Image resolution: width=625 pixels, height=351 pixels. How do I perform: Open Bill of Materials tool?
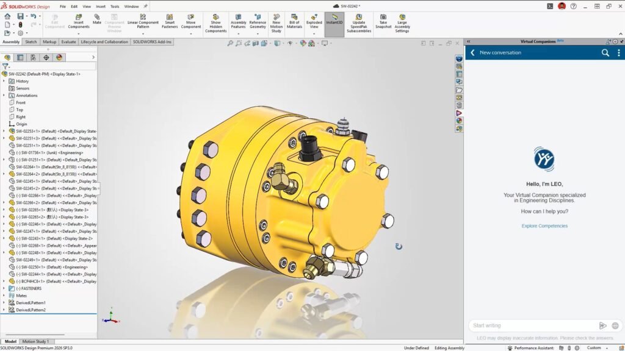294,21
